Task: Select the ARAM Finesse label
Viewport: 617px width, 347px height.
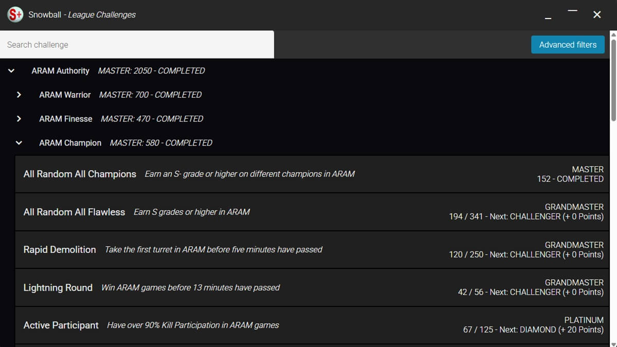Action: [x=66, y=119]
